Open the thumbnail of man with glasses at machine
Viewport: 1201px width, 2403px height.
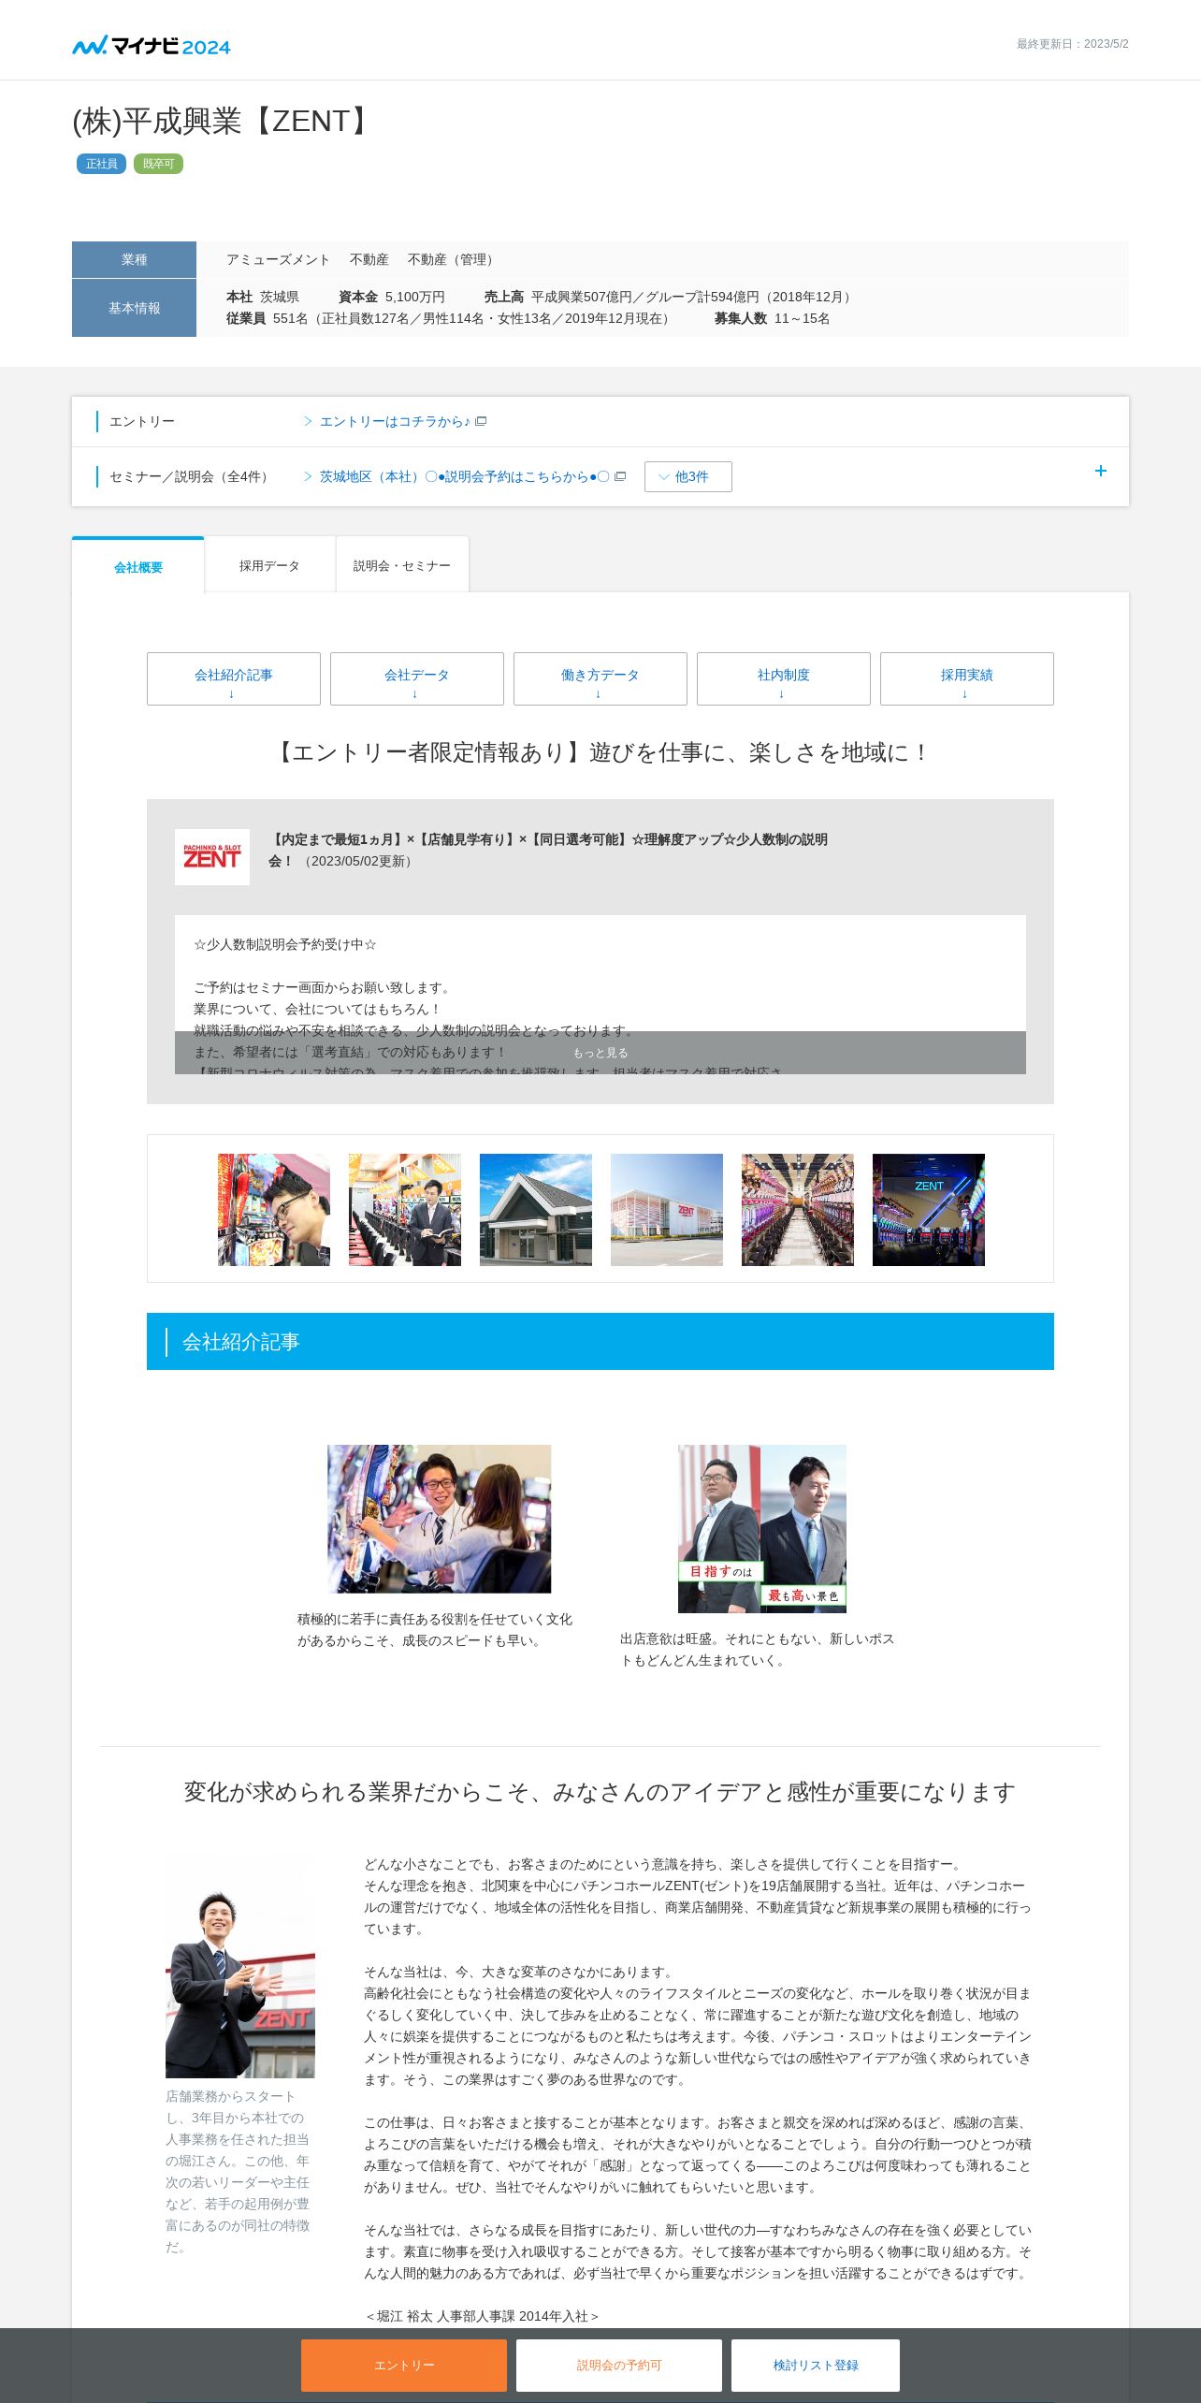274,1210
